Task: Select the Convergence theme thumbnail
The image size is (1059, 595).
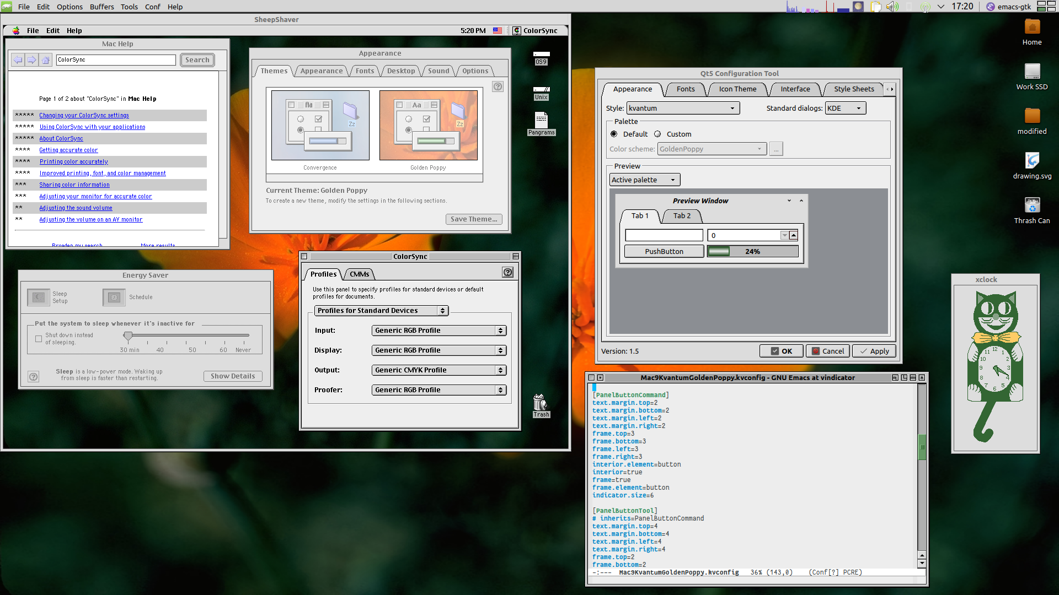Action: [x=320, y=126]
